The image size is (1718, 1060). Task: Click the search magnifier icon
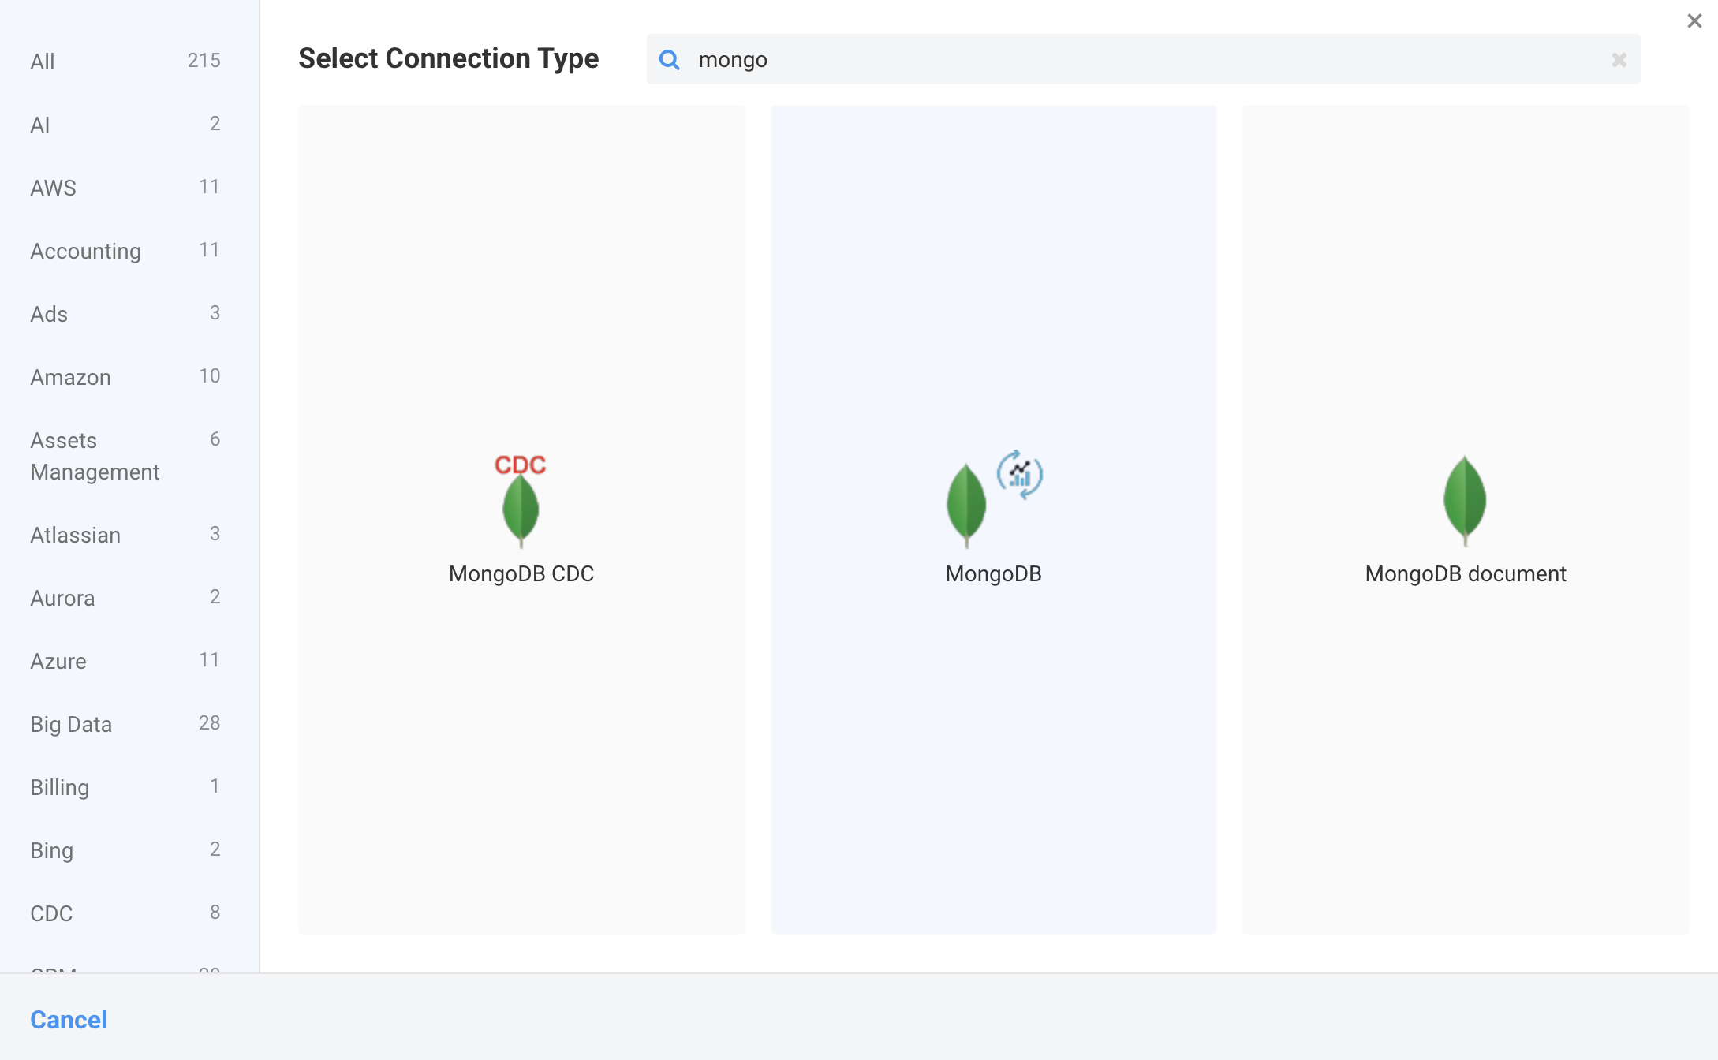coord(670,59)
